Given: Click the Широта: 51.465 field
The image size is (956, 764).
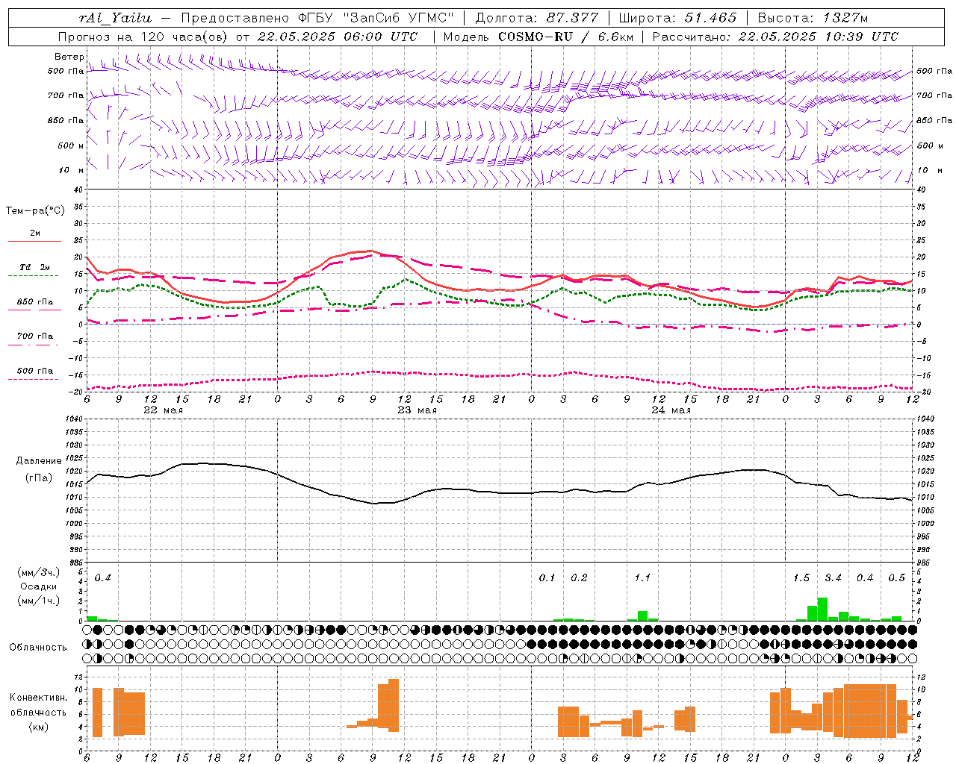Looking at the screenshot, I should [x=677, y=18].
